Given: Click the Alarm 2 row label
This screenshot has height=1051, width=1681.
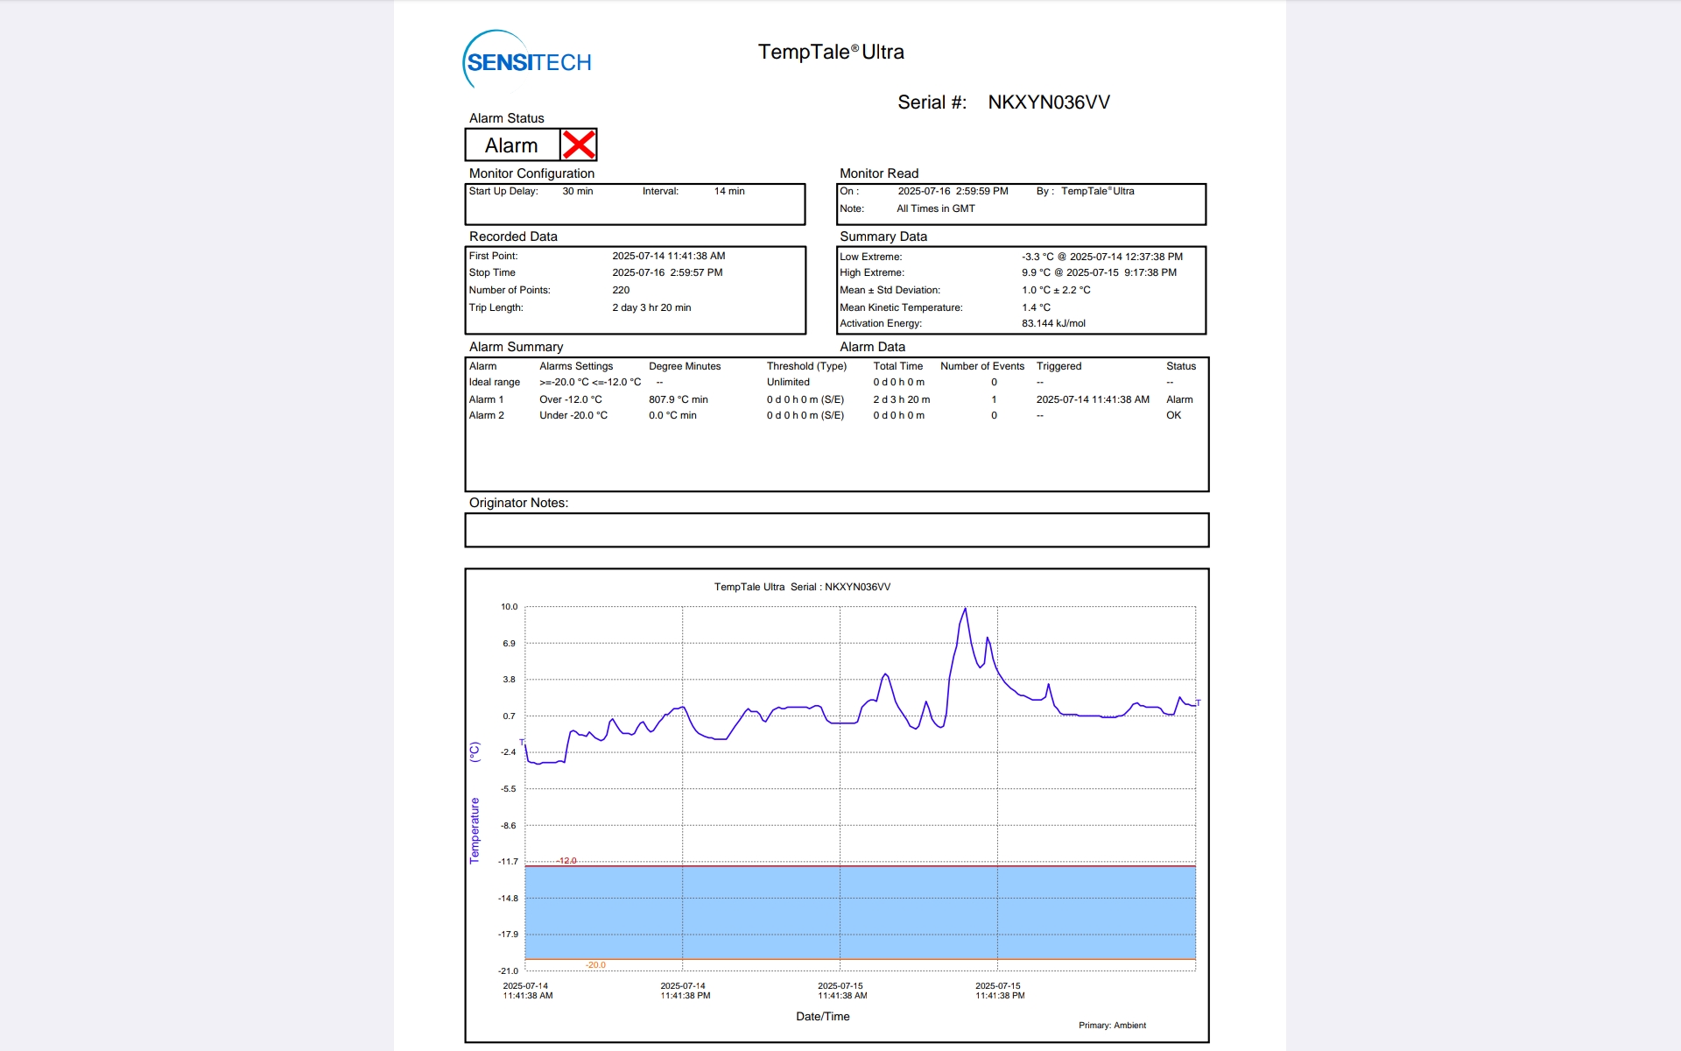Looking at the screenshot, I should [x=486, y=415].
